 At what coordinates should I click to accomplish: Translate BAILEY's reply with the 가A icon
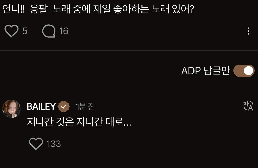click(248, 106)
